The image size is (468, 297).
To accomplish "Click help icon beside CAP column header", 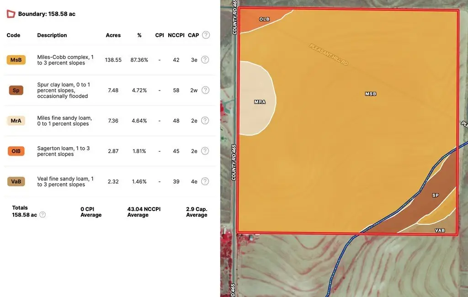I will click(206, 35).
